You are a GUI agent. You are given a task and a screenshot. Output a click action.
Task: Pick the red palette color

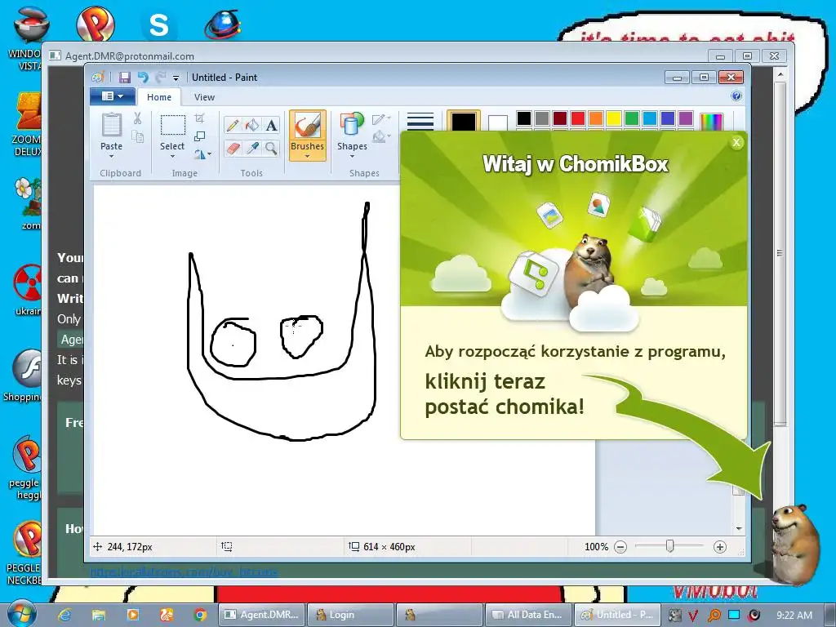(x=578, y=118)
